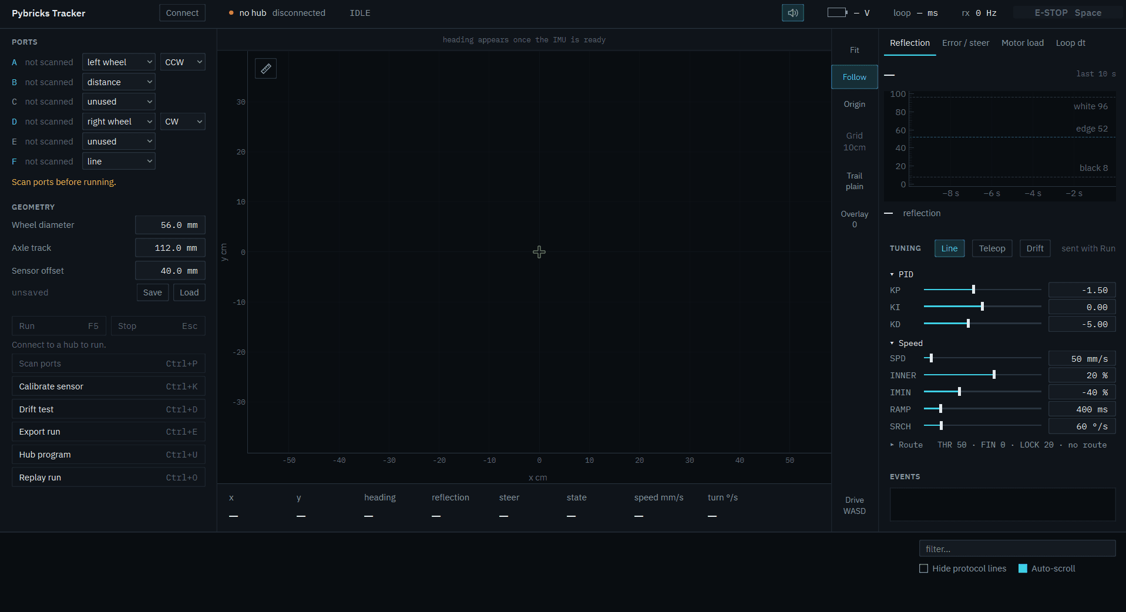Screen dimensions: 1126x612
Task: Open port A direction CCW dropdown
Action: [x=183, y=62]
